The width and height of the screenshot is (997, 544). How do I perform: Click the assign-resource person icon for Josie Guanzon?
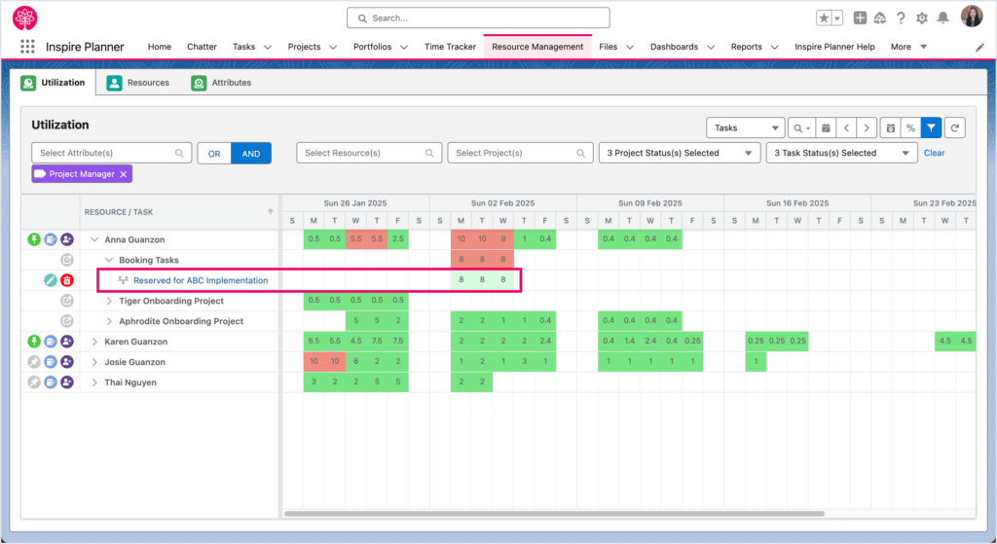[x=67, y=362]
